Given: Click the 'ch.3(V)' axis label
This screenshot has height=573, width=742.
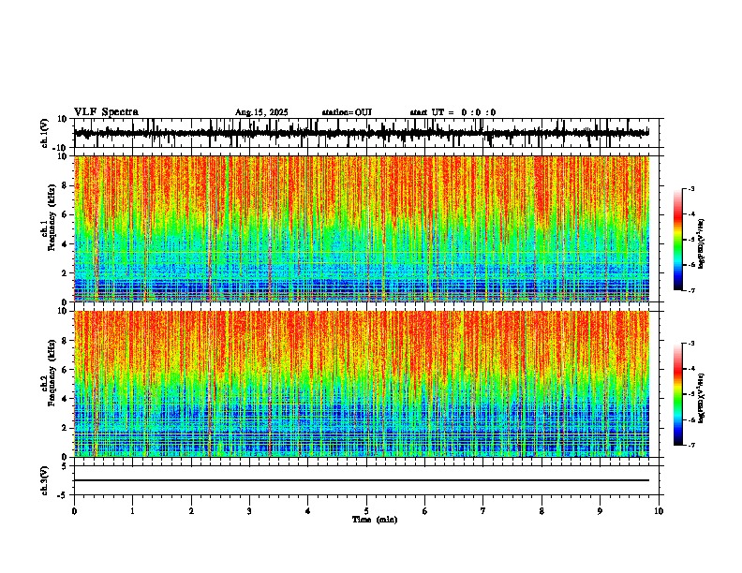Looking at the screenshot, I should click(45, 480).
